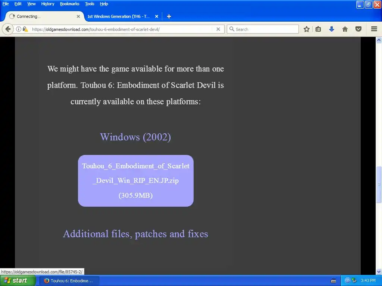Image resolution: width=382 pixels, height=286 pixels.
Task: Select Touhou 6: Embodime... taskbar button
Action: coord(70,281)
